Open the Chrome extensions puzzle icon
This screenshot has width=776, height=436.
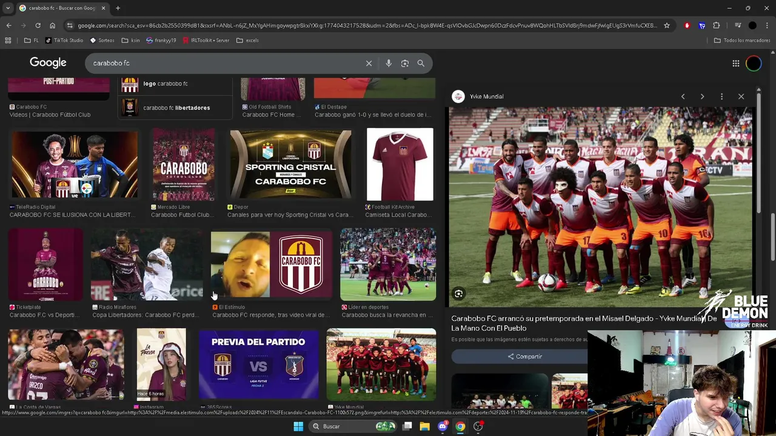717,25
